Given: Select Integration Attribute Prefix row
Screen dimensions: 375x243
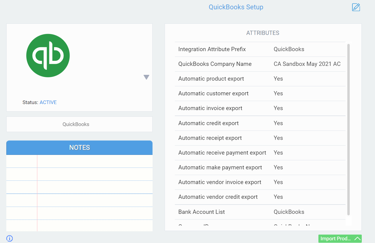Looking at the screenshot, I should 212,49.
